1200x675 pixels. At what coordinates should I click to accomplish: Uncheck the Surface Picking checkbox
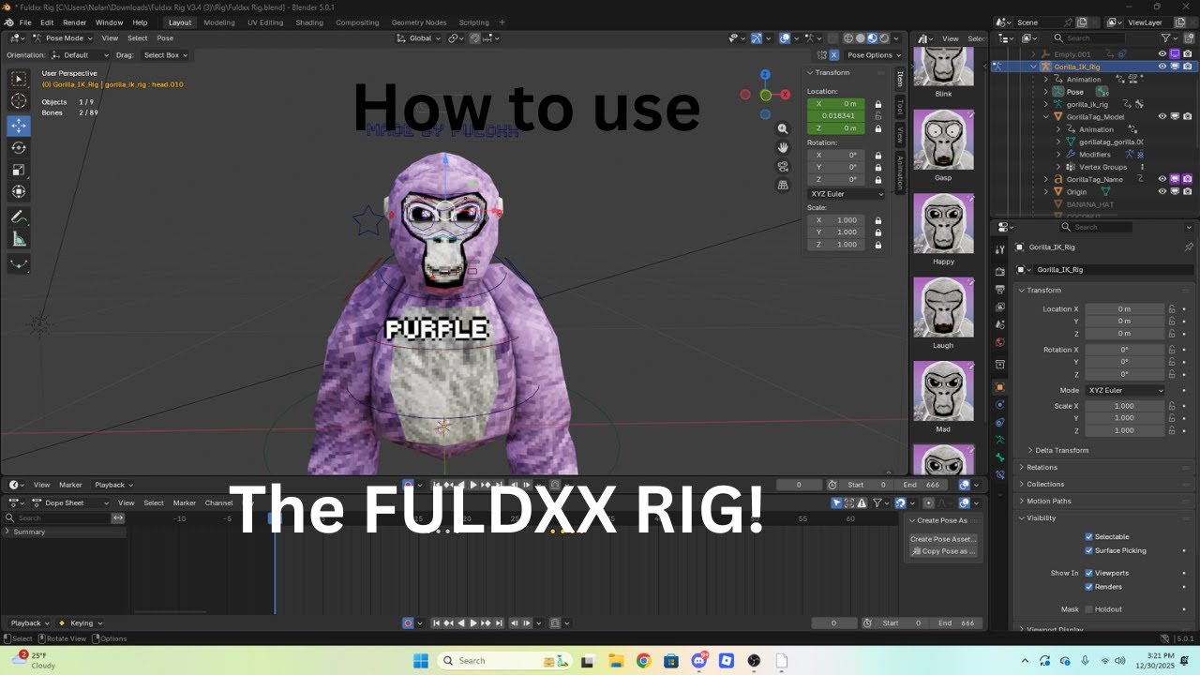coord(1088,550)
